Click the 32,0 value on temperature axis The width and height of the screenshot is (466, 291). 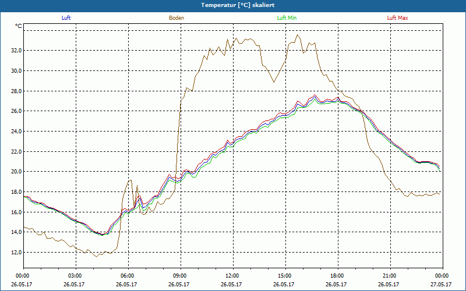[16, 51]
